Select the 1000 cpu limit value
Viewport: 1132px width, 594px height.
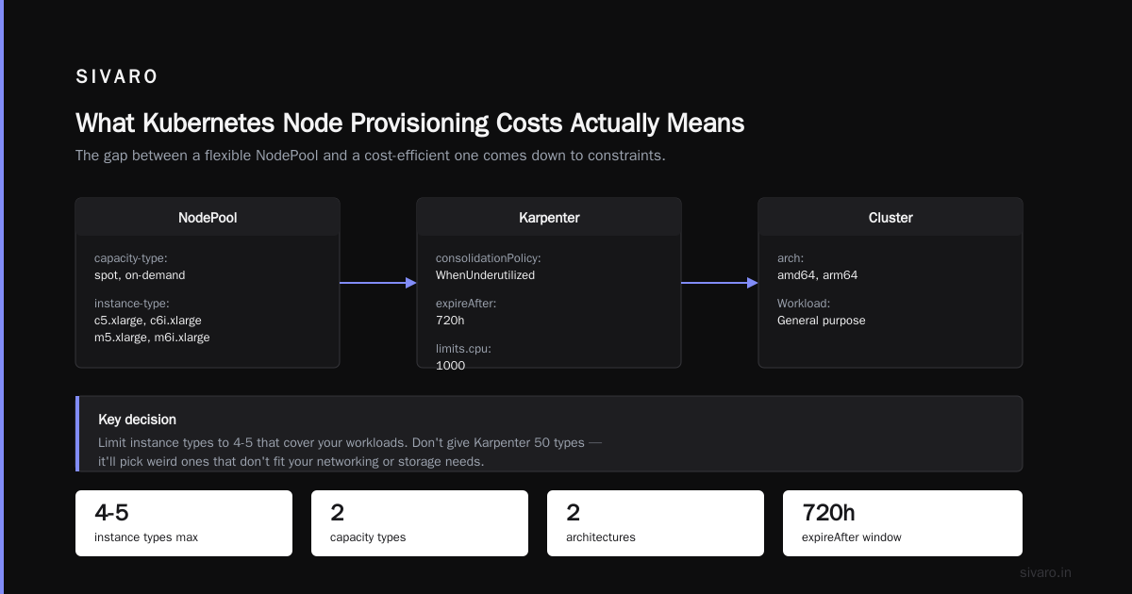click(450, 366)
